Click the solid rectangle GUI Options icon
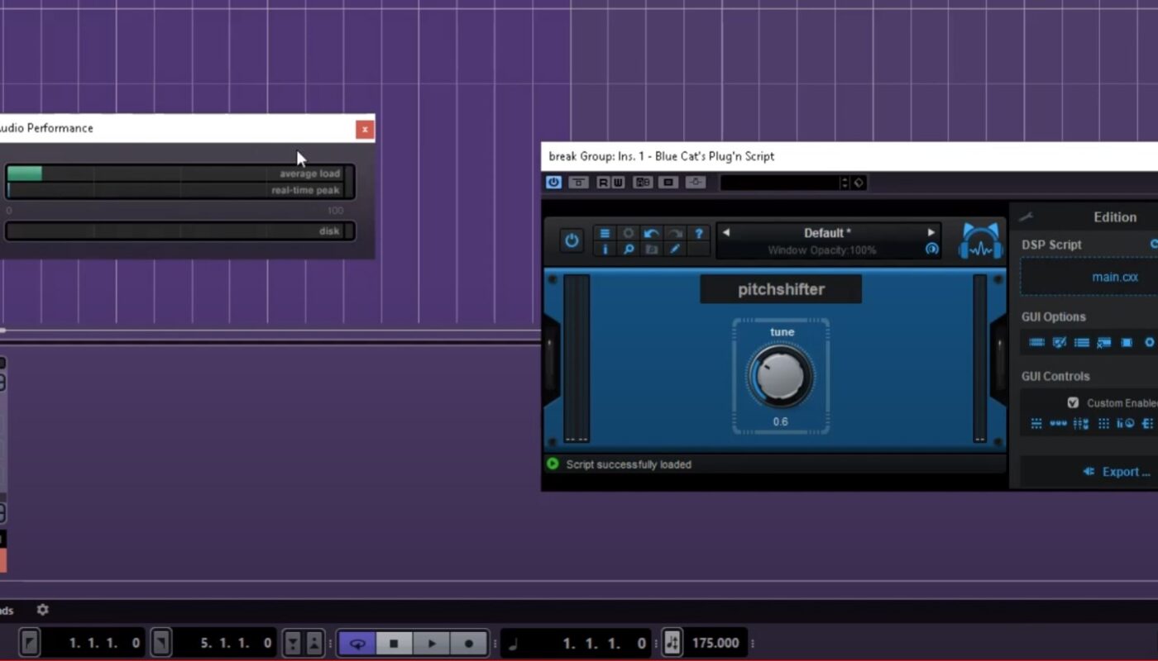1158x661 pixels. coord(1127,342)
